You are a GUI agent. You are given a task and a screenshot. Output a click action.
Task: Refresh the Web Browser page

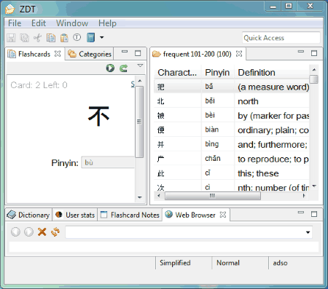[55, 232]
